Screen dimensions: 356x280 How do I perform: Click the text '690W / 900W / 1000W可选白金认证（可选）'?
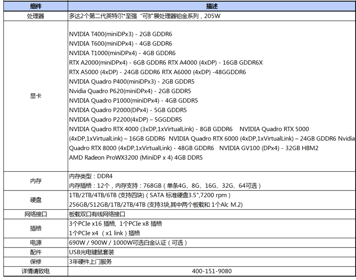(128, 243)
